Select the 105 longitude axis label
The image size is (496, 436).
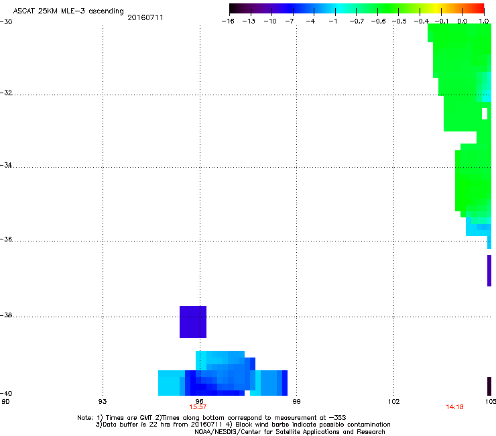coord(491,402)
